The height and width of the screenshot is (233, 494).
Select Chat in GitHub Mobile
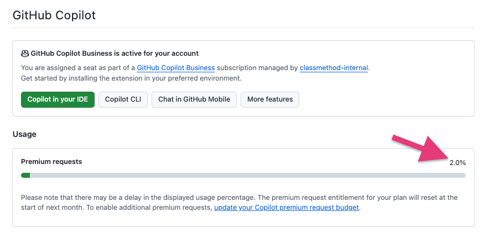[194, 99]
